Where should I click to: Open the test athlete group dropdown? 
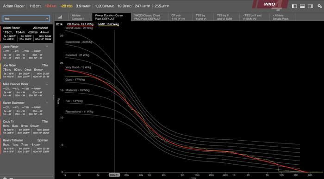click(x=26, y=18)
